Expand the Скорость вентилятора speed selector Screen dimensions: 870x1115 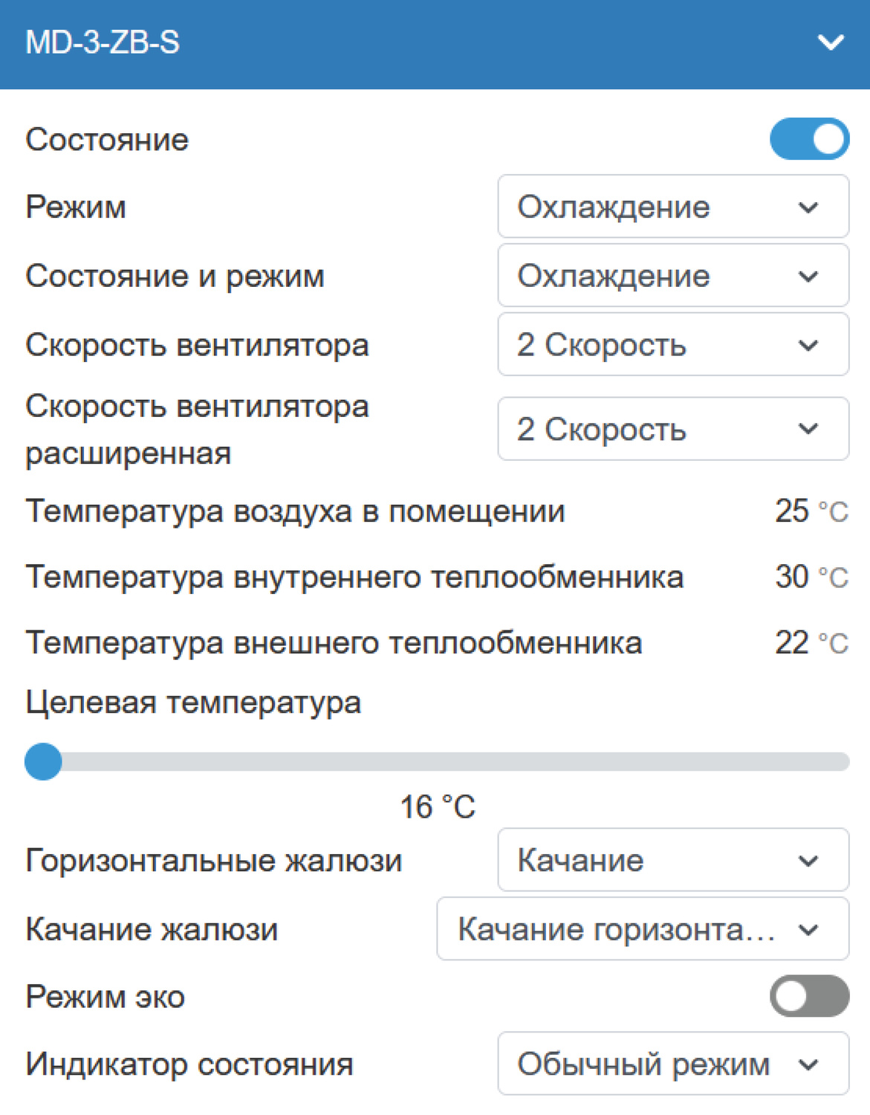(672, 345)
